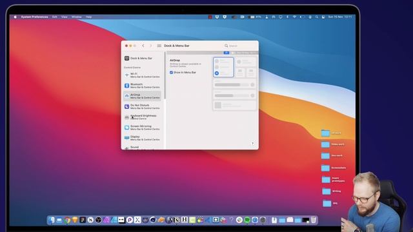Launch Sketch from the Dock
This screenshot has height=232, width=413.
pos(75,220)
